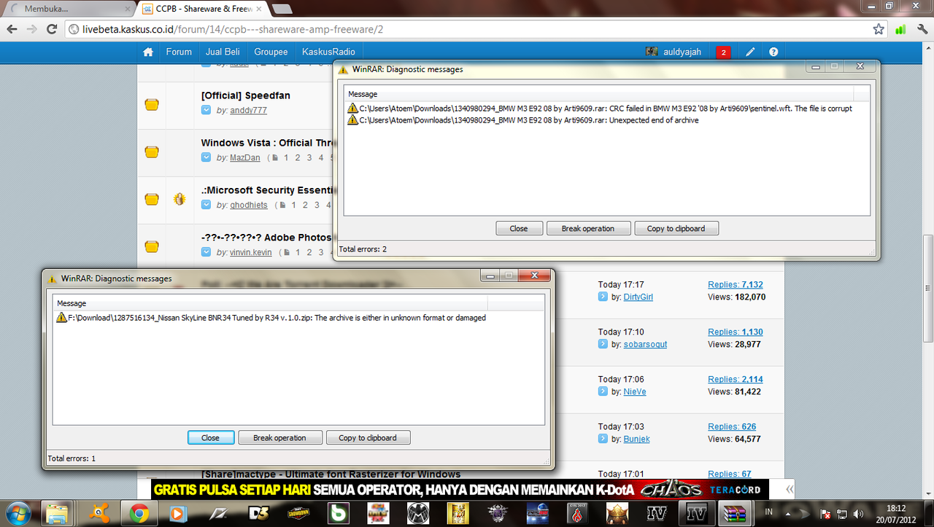Expand Windows Vista thread dropdown arrow
Viewport: 934px width, 527px height.
pos(206,157)
